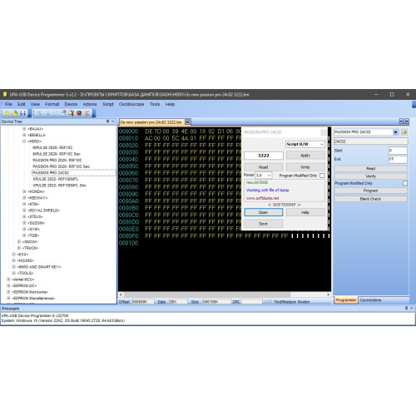The height and width of the screenshot is (416, 416).
Task: Open the Tools menu
Action: point(155,104)
